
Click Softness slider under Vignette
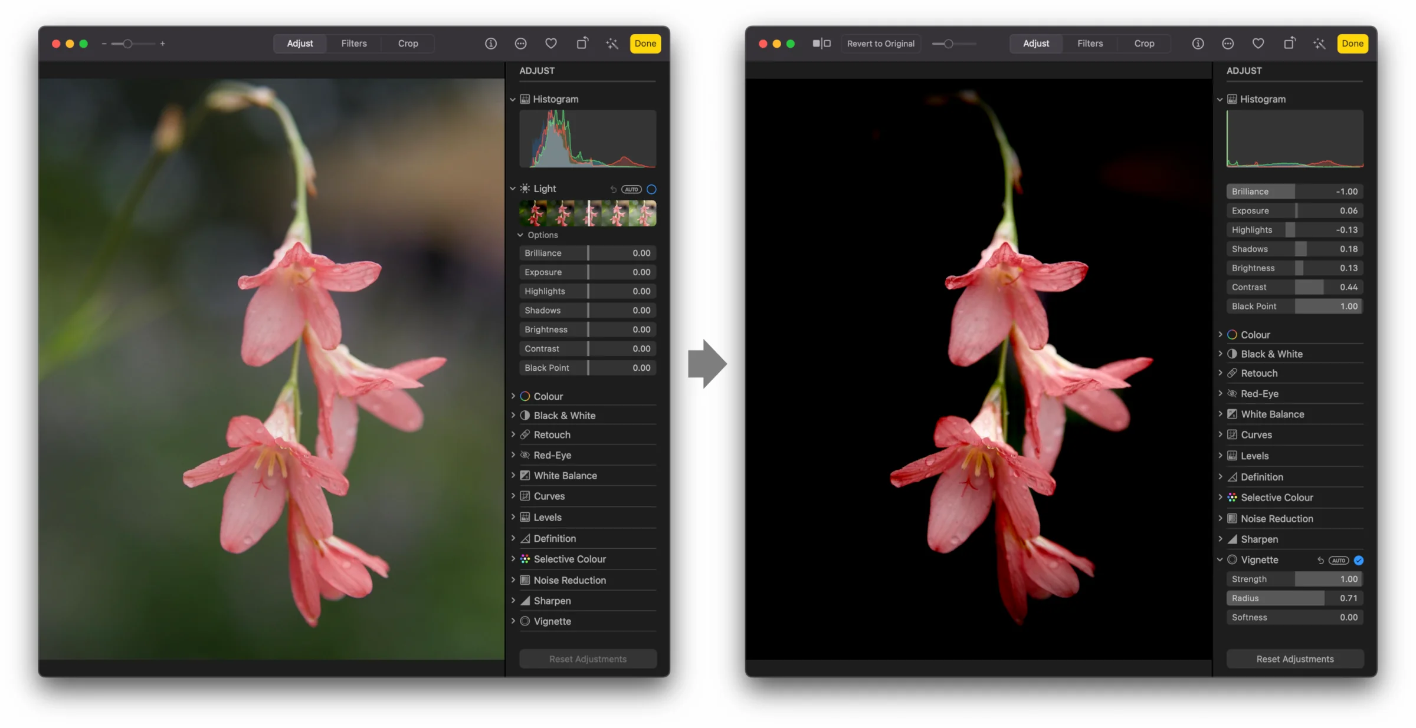(x=1295, y=617)
